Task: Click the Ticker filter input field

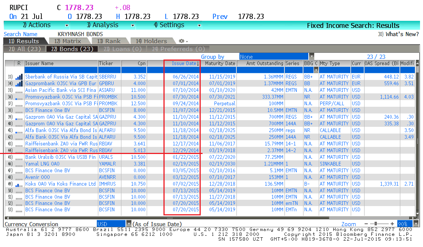Action: pyautogui.click(x=109, y=70)
